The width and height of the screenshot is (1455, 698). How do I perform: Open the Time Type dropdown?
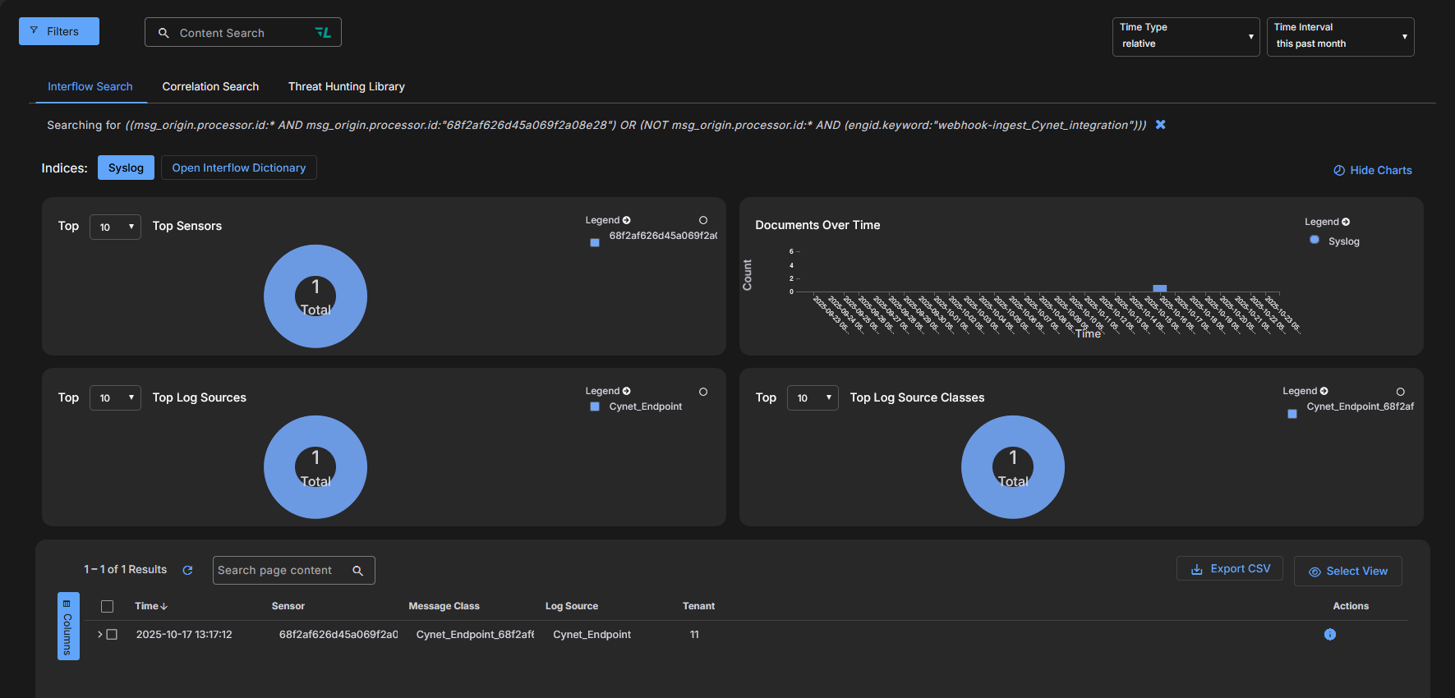[1185, 37]
